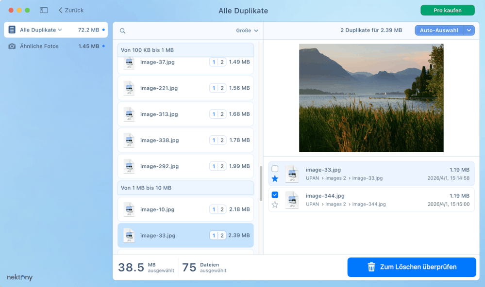Click the JPG icon beside image-344.jpg
Viewport: 485px width, 287px height.
[292, 201]
